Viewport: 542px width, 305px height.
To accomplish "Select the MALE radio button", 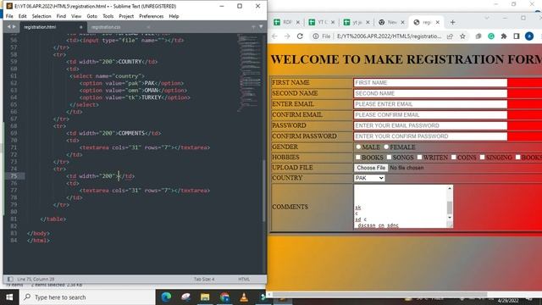I will pos(358,147).
